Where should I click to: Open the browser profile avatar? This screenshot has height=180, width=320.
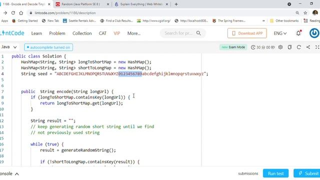[315, 13]
